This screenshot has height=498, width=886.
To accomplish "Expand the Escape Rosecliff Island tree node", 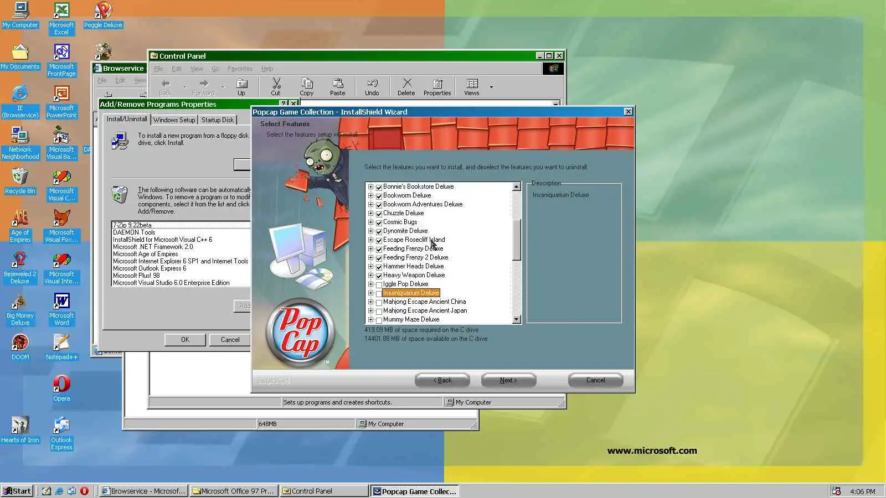I will pos(370,240).
